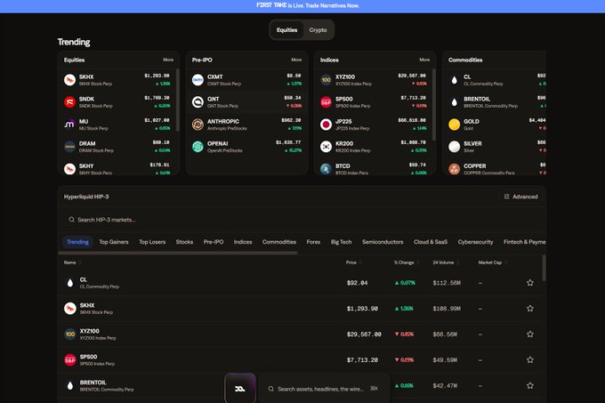Viewport: 605px width, 403px height.
Task: Select the Commodities tab
Action: [x=279, y=242]
